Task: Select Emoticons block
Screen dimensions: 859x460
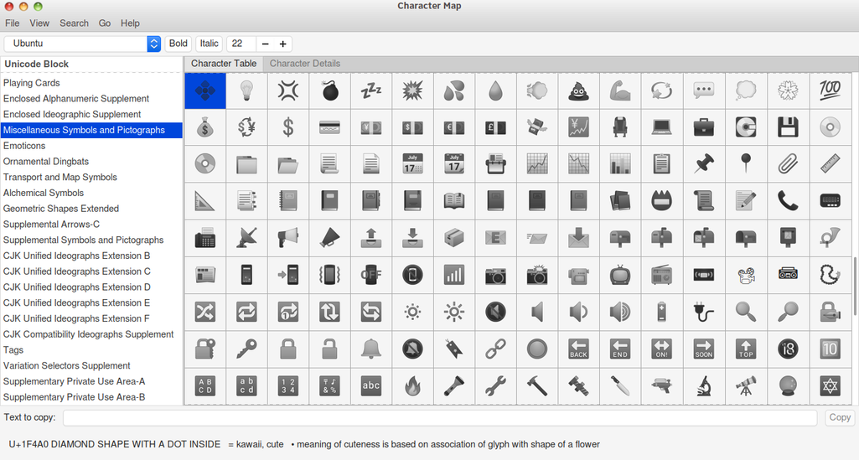Action: (x=91, y=146)
